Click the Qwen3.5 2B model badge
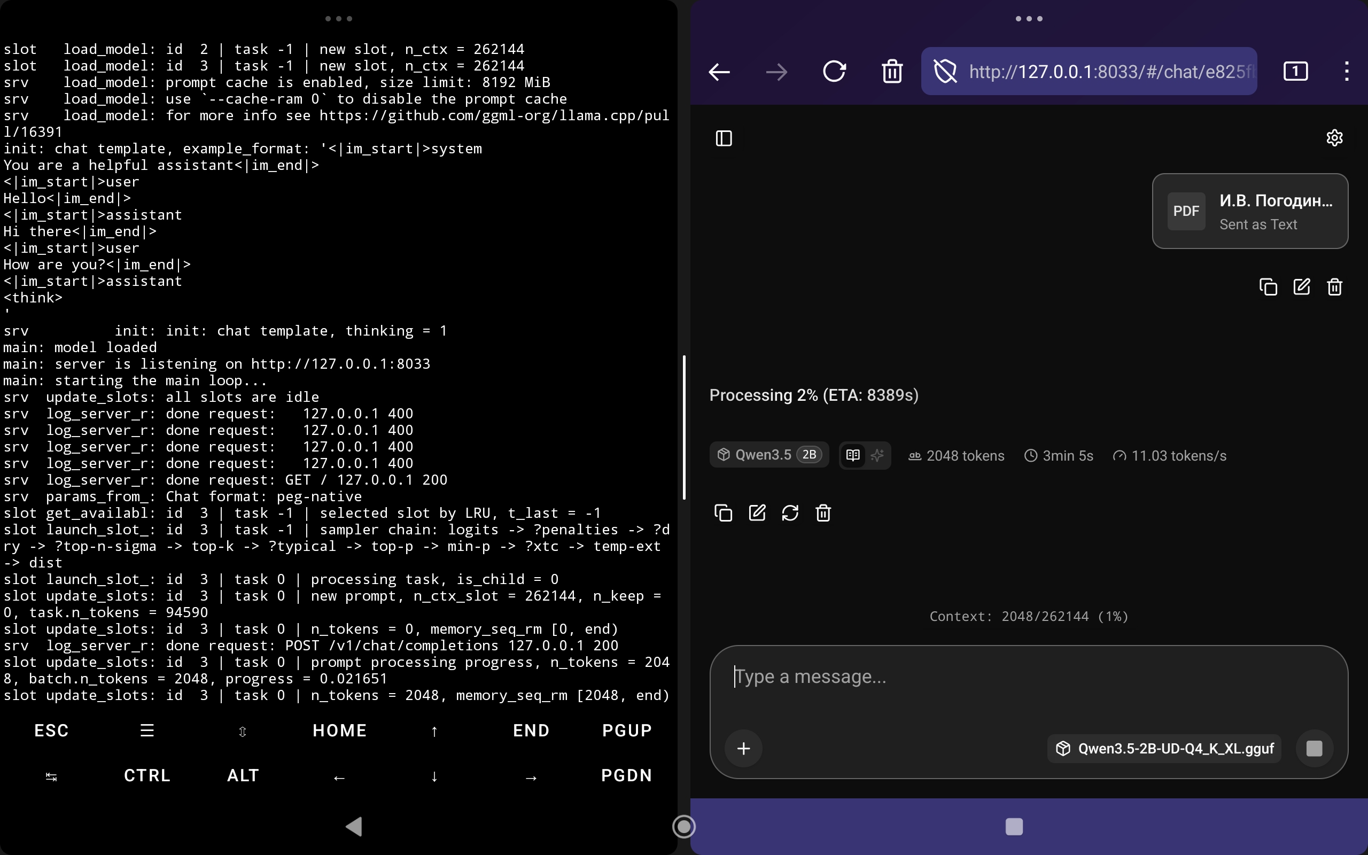The height and width of the screenshot is (855, 1368). tap(769, 455)
